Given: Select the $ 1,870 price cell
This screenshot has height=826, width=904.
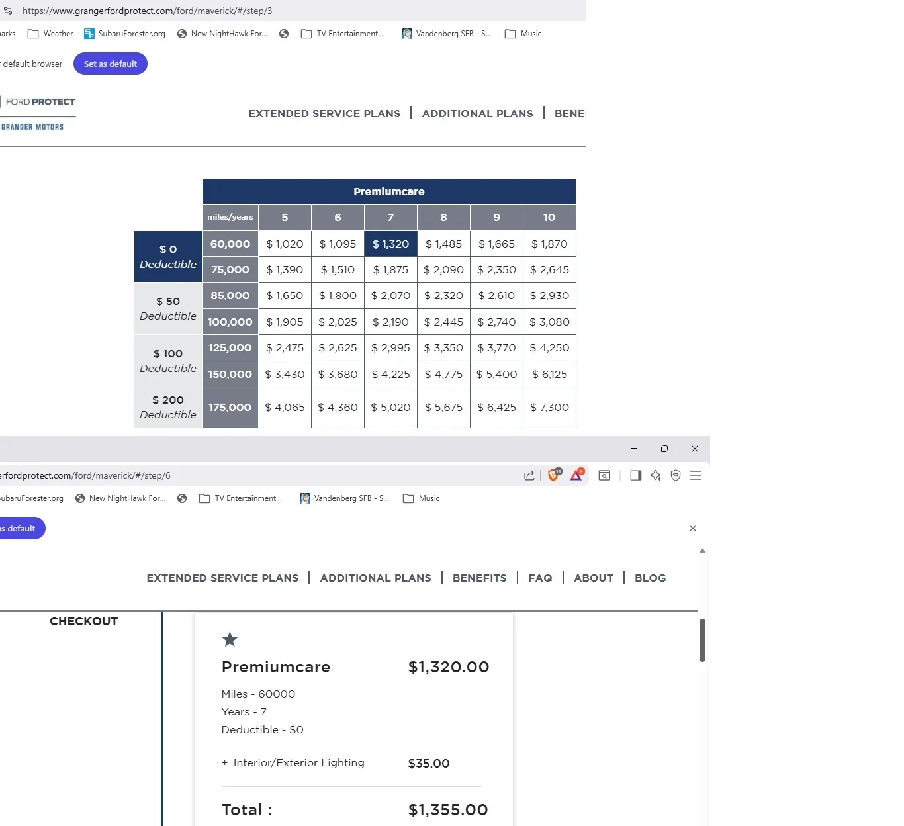Looking at the screenshot, I should tap(549, 244).
